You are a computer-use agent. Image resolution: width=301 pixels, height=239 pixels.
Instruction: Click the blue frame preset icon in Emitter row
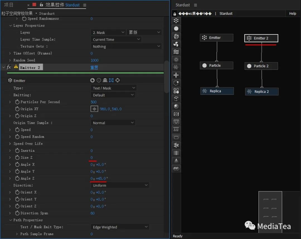(x=111, y=80)
